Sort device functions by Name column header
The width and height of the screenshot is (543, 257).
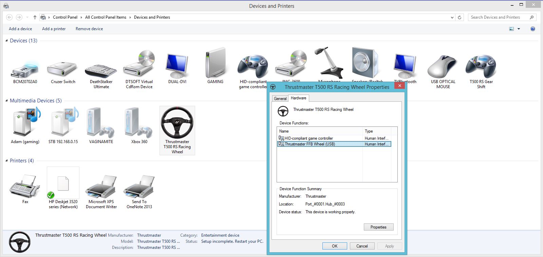click(320, 131)
